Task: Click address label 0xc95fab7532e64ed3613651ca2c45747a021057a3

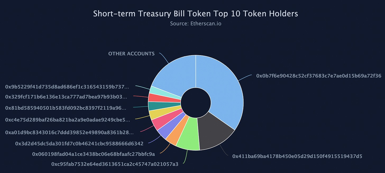Action: tap(115, 164)
